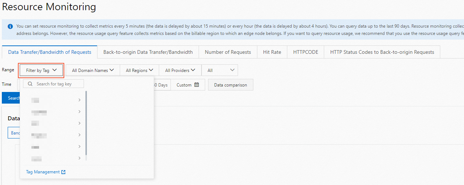Open the Filter by Tag dropdown
The height and width of the screenshot is (185, 464).
click(x=41, y=70)
